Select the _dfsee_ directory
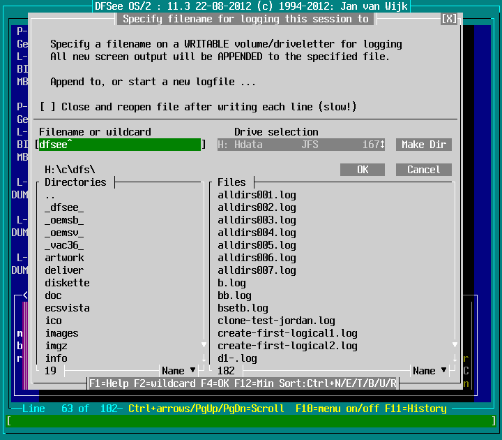Screen dimensions: 502x440 coord(64,207)
